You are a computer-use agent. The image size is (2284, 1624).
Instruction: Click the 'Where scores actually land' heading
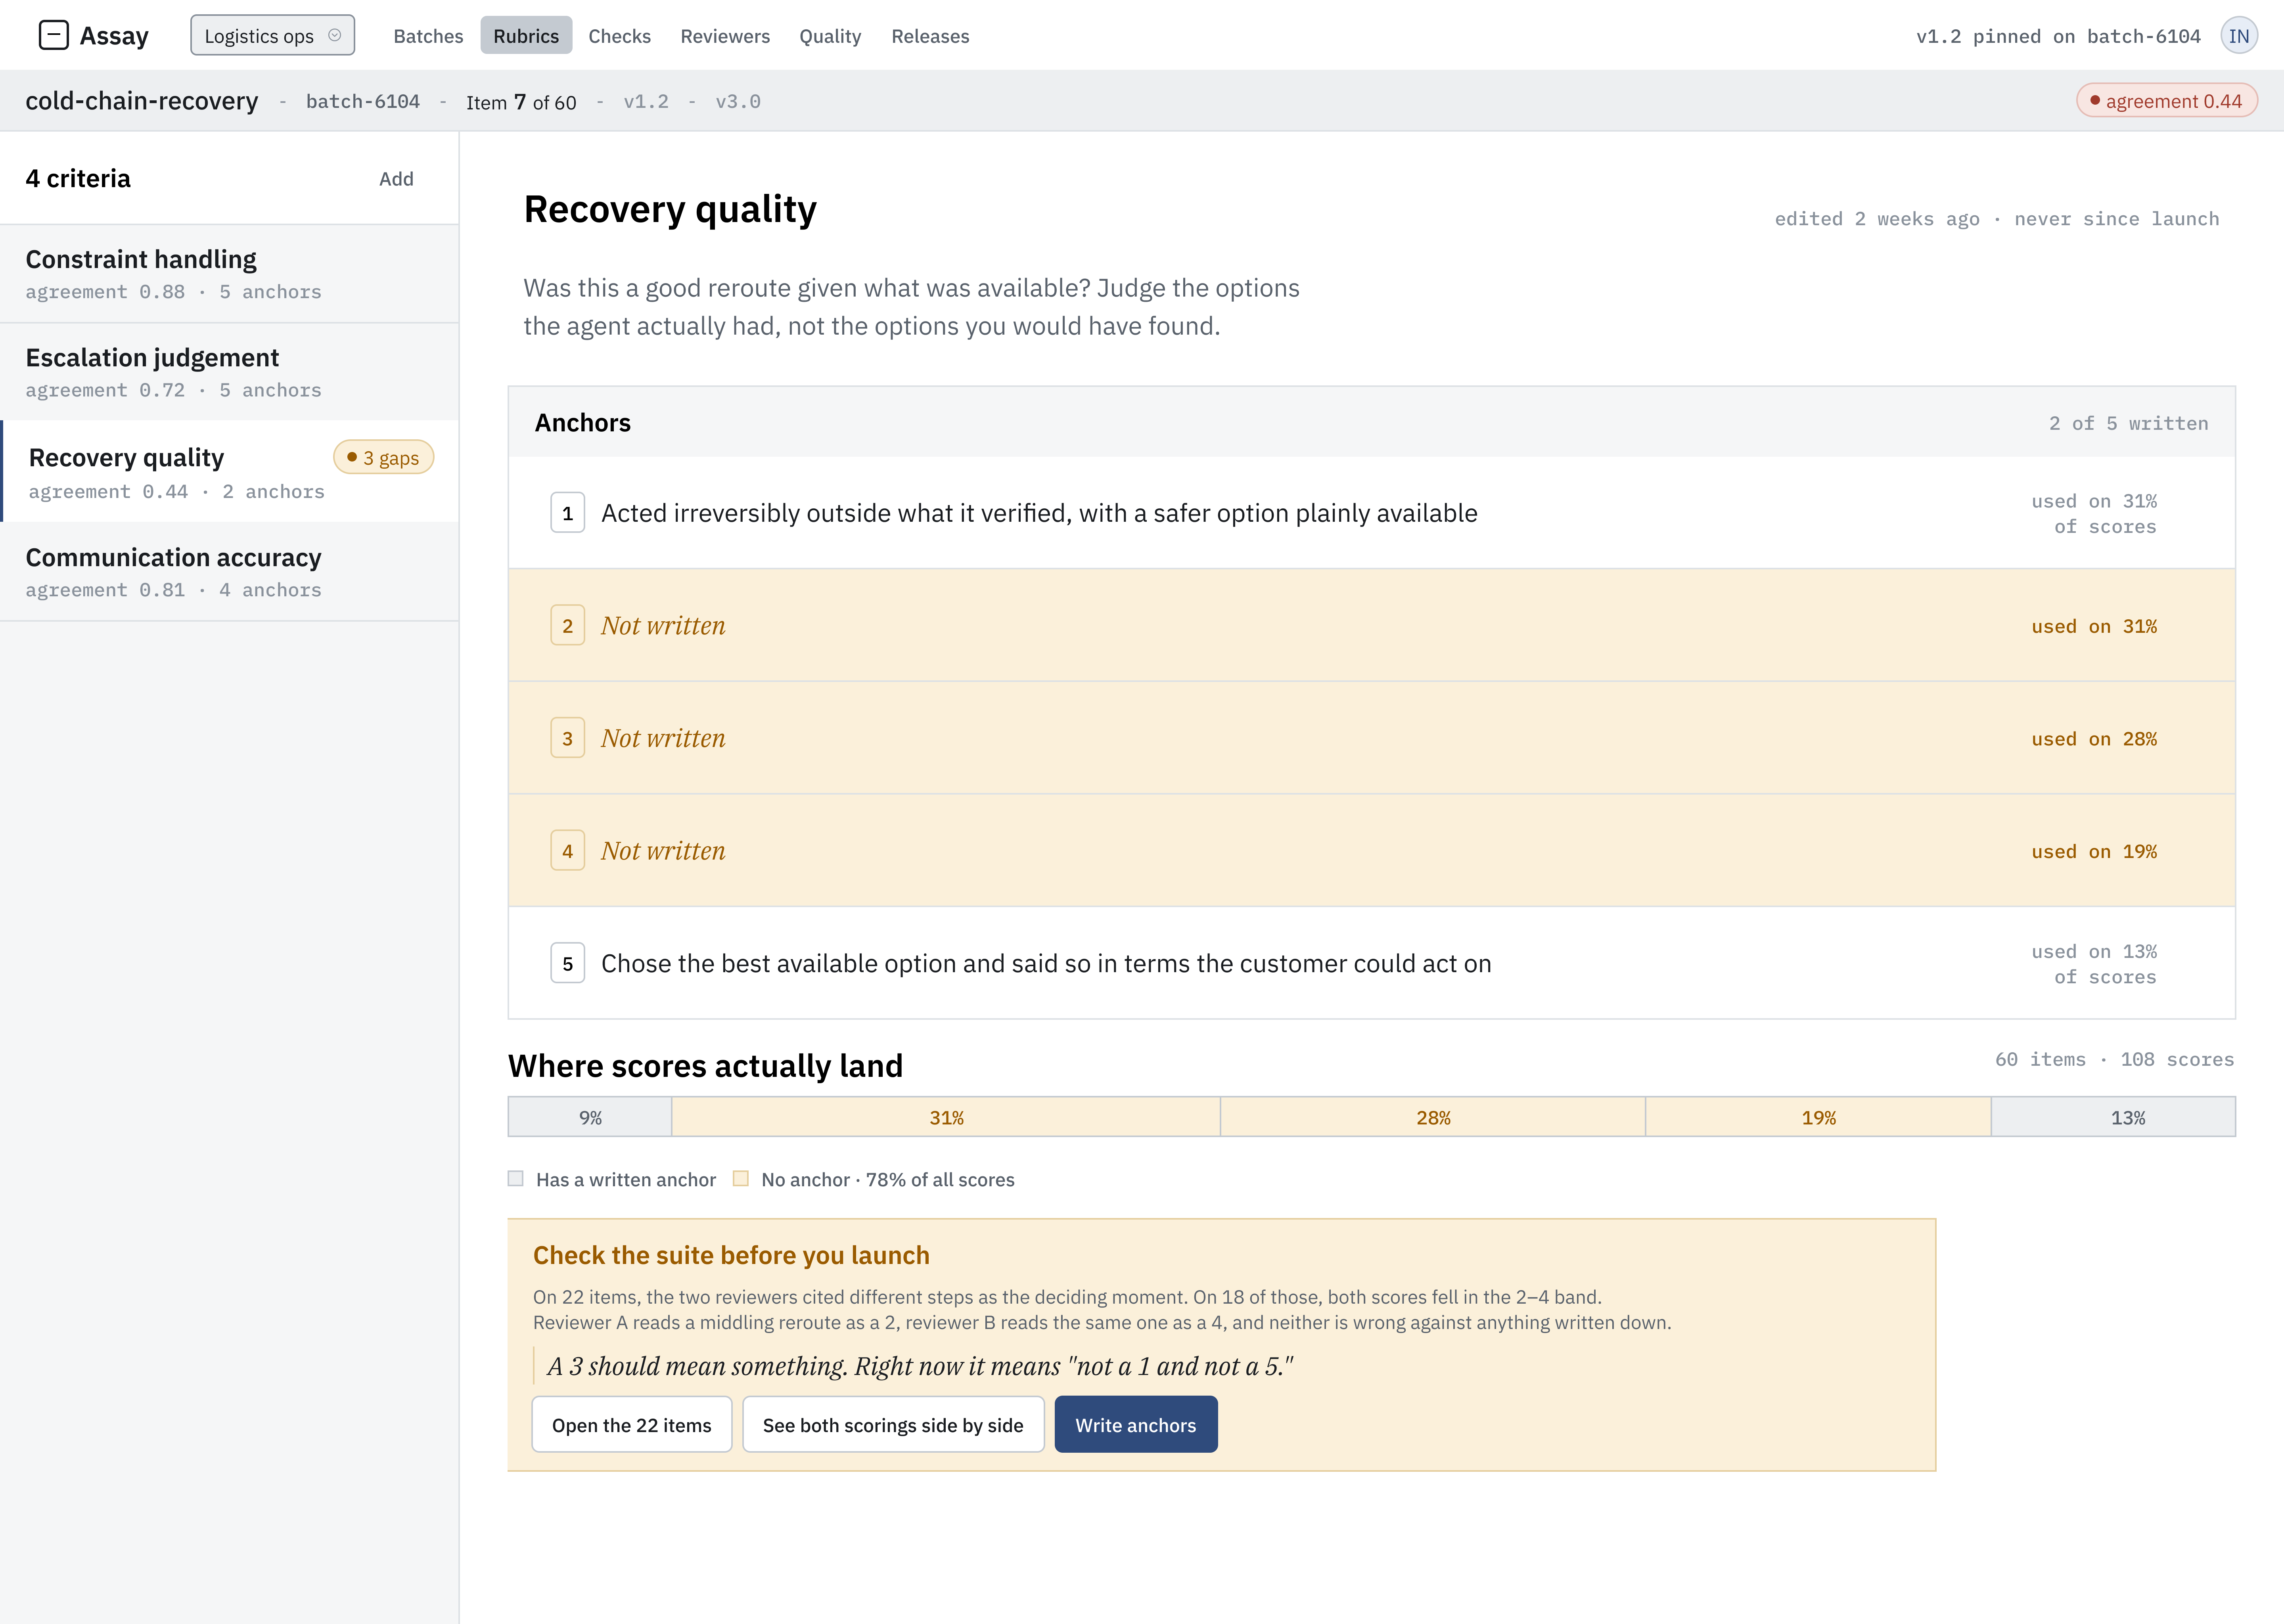tap(705, 1066)
